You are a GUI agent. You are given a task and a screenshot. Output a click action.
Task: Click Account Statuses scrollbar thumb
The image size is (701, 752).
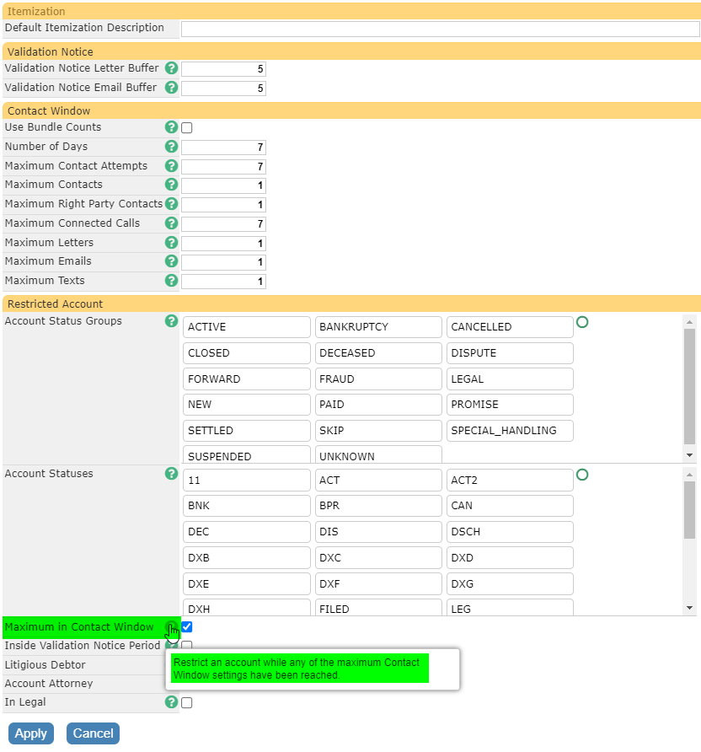(689, 510)
